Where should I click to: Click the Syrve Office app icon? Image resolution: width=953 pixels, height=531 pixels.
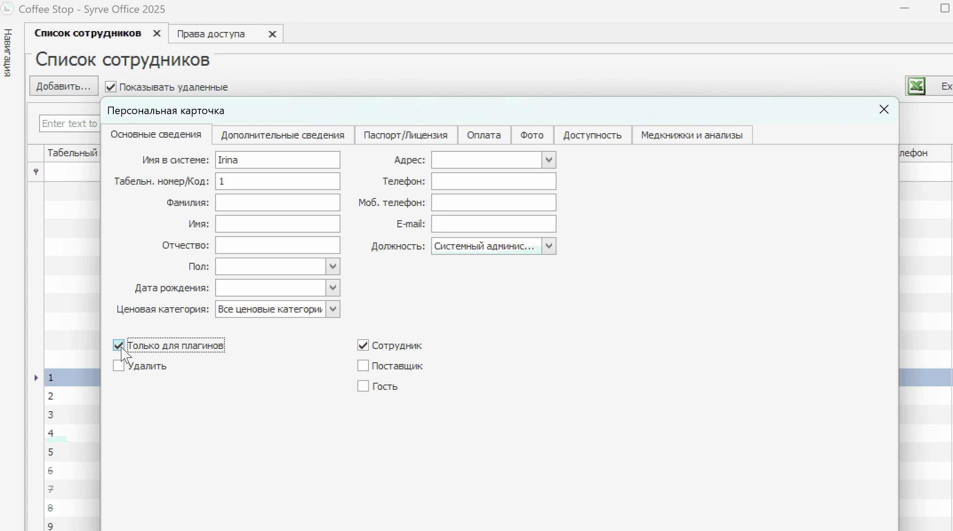point(7,8)
